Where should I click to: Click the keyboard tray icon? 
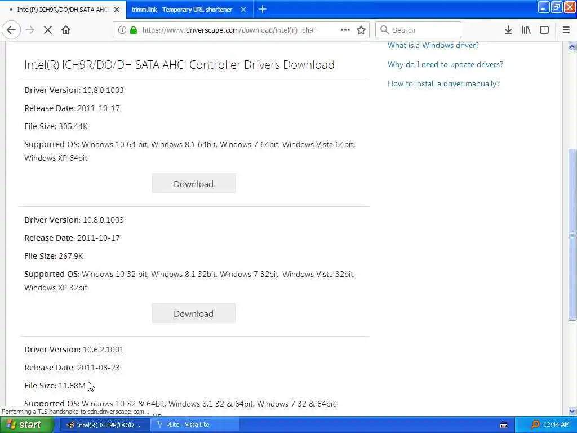[504, 425]
